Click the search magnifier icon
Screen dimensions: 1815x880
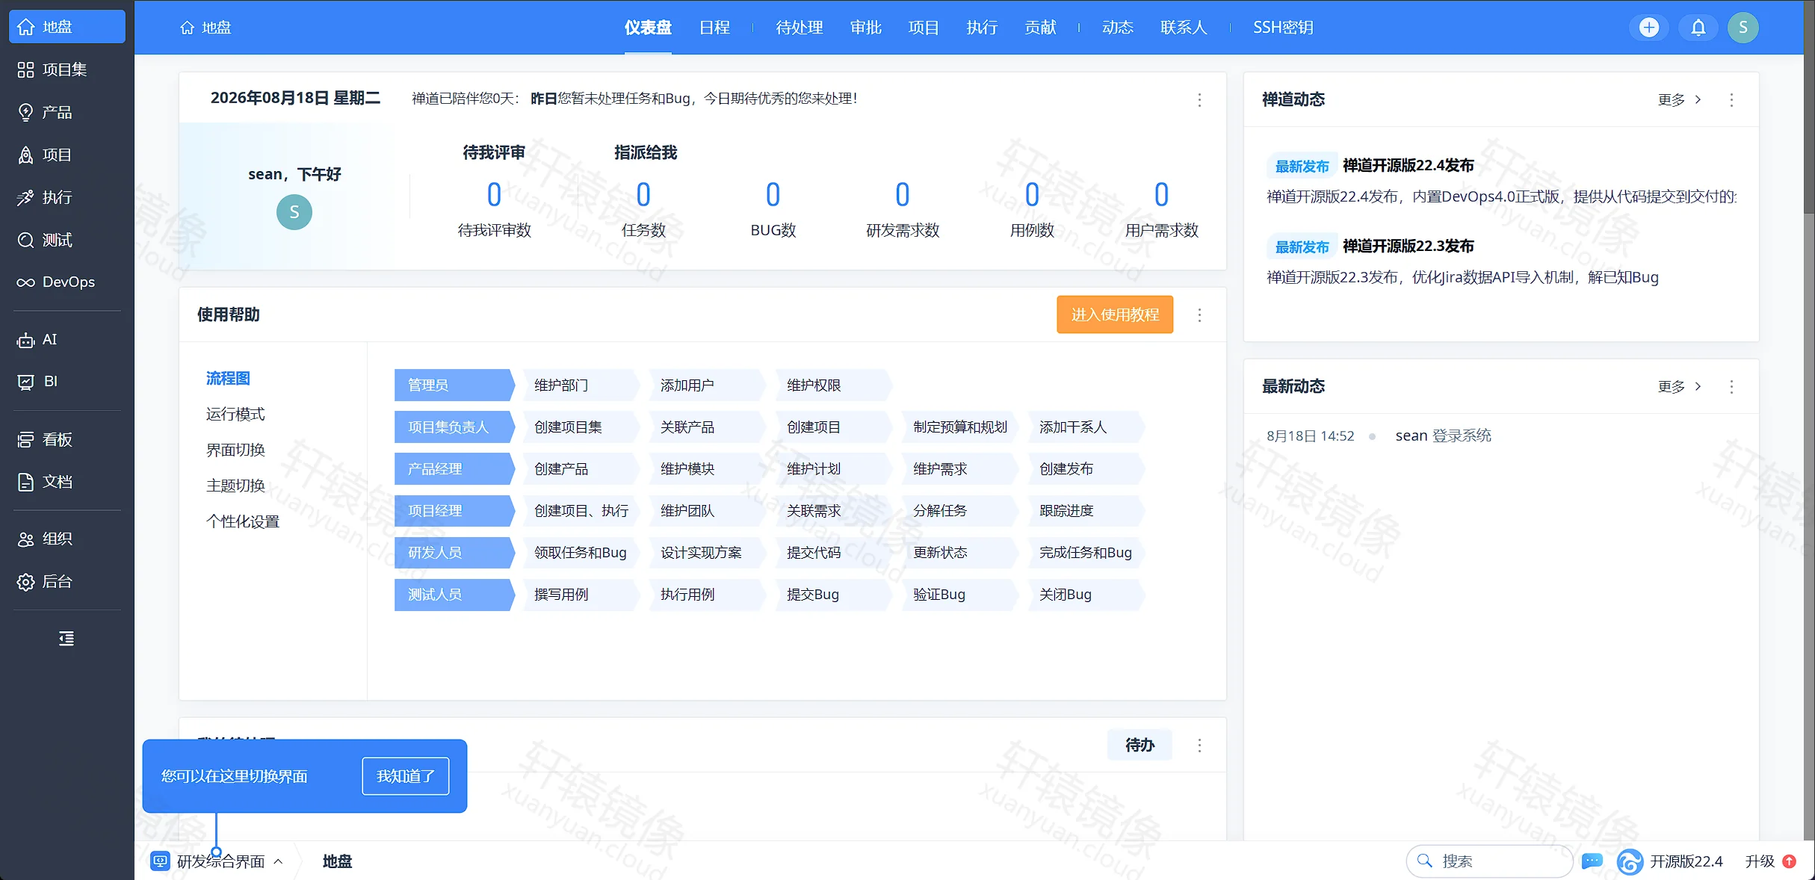(x=1425, y=861)
